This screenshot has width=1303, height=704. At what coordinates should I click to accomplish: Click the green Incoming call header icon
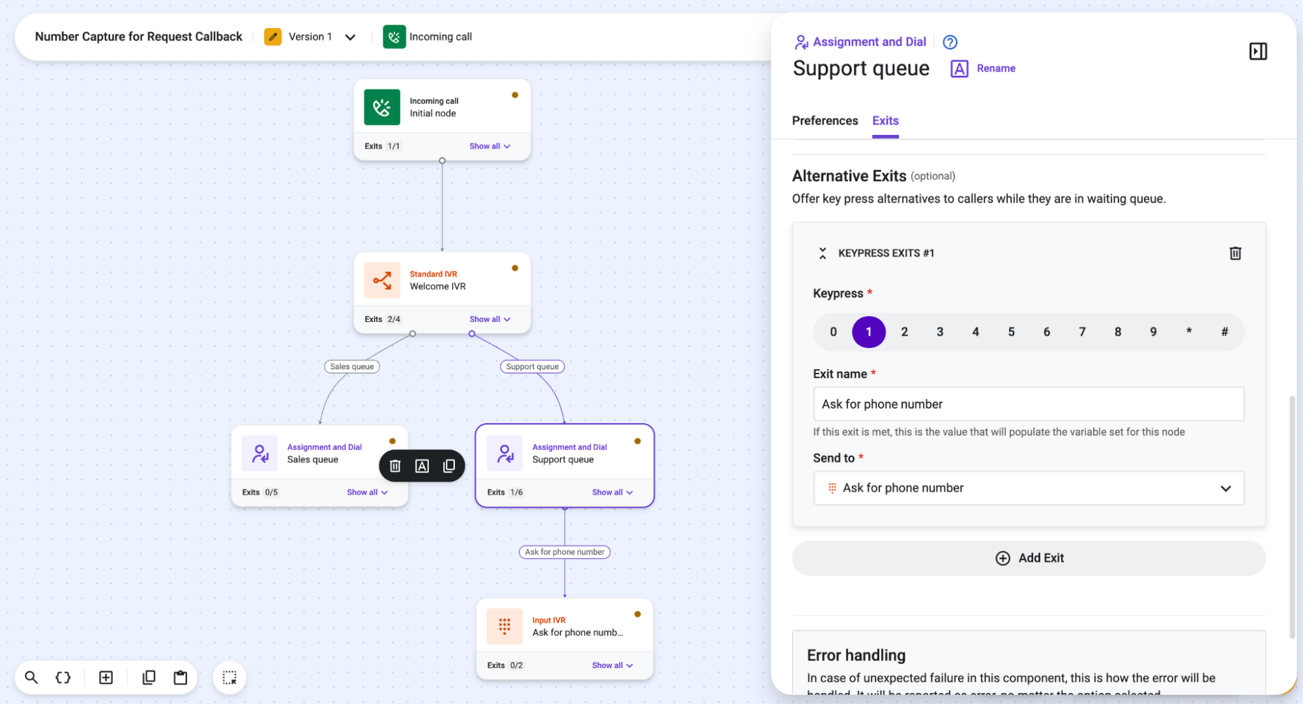pyautogui.click(x=394, y=37)
